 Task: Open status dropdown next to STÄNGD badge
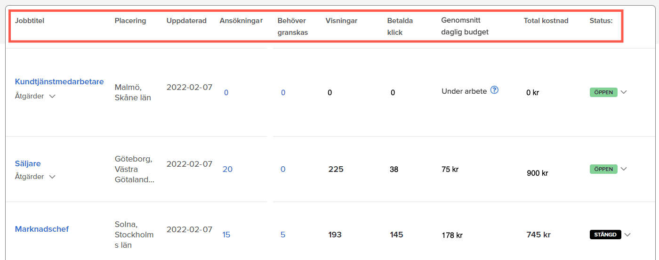627,235
